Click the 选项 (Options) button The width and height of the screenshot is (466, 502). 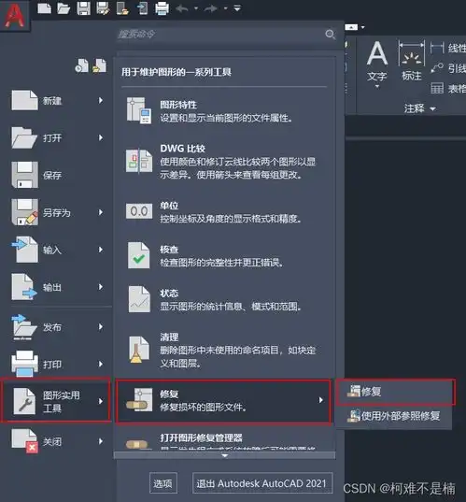point(163,483)
